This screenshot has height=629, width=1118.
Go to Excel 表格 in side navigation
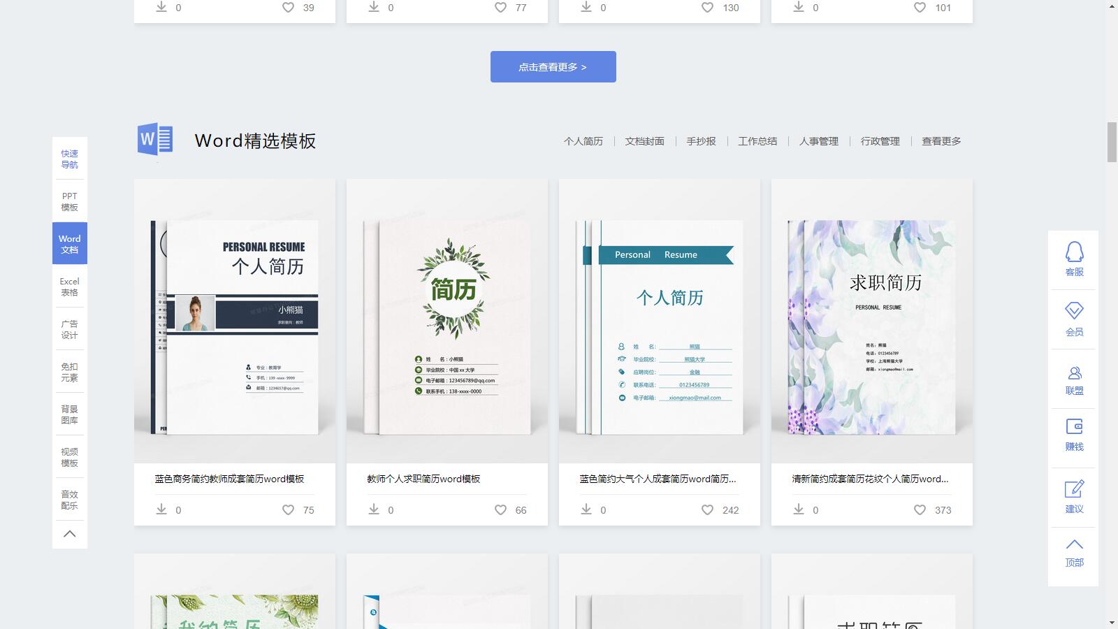pos(69,287)
